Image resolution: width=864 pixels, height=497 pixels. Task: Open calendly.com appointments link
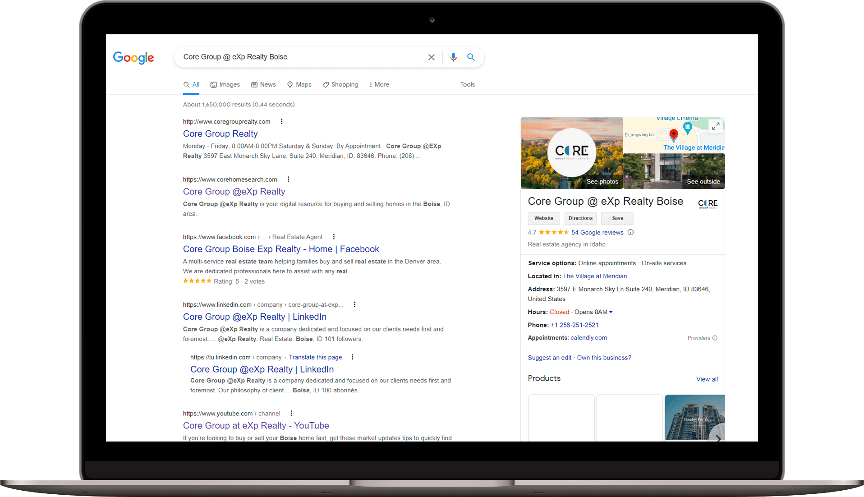(588, 338)
